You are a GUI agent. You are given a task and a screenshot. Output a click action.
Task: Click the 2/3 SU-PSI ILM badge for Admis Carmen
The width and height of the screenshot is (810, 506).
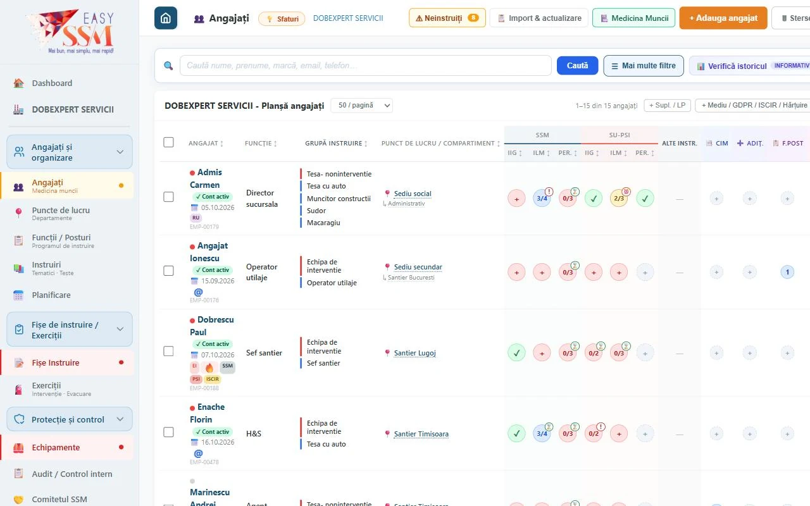coord(619,199)
